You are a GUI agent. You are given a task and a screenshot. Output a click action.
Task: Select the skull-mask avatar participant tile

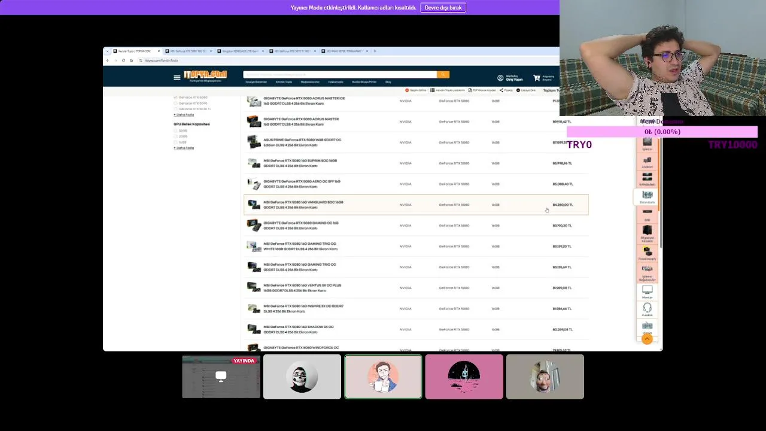(302, 377)
